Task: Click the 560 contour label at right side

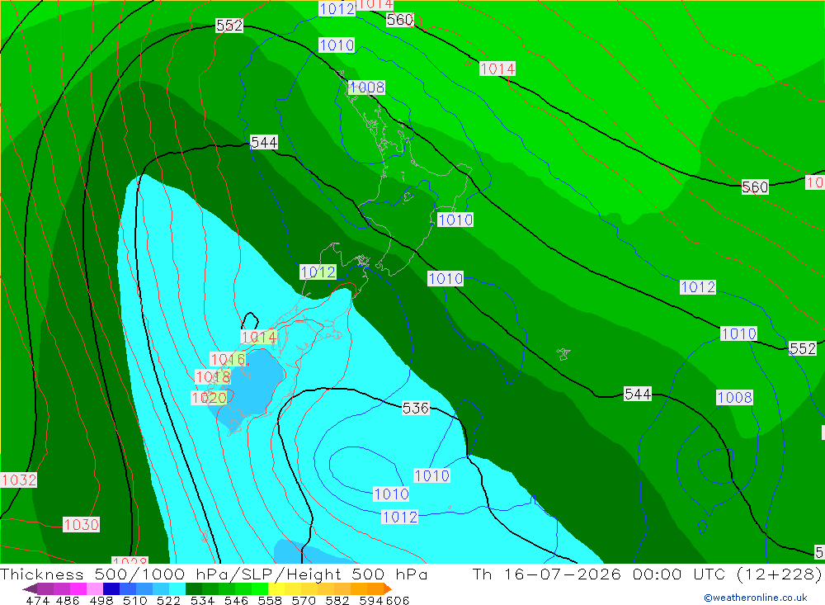Action: click(755, 187)
